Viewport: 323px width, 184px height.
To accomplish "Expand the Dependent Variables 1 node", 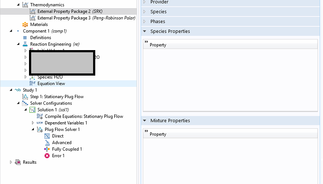I will pos(33,123).
